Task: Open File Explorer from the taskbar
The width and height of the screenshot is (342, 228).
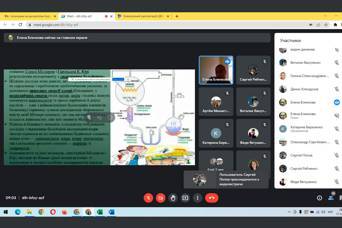Action: (29, 212)
